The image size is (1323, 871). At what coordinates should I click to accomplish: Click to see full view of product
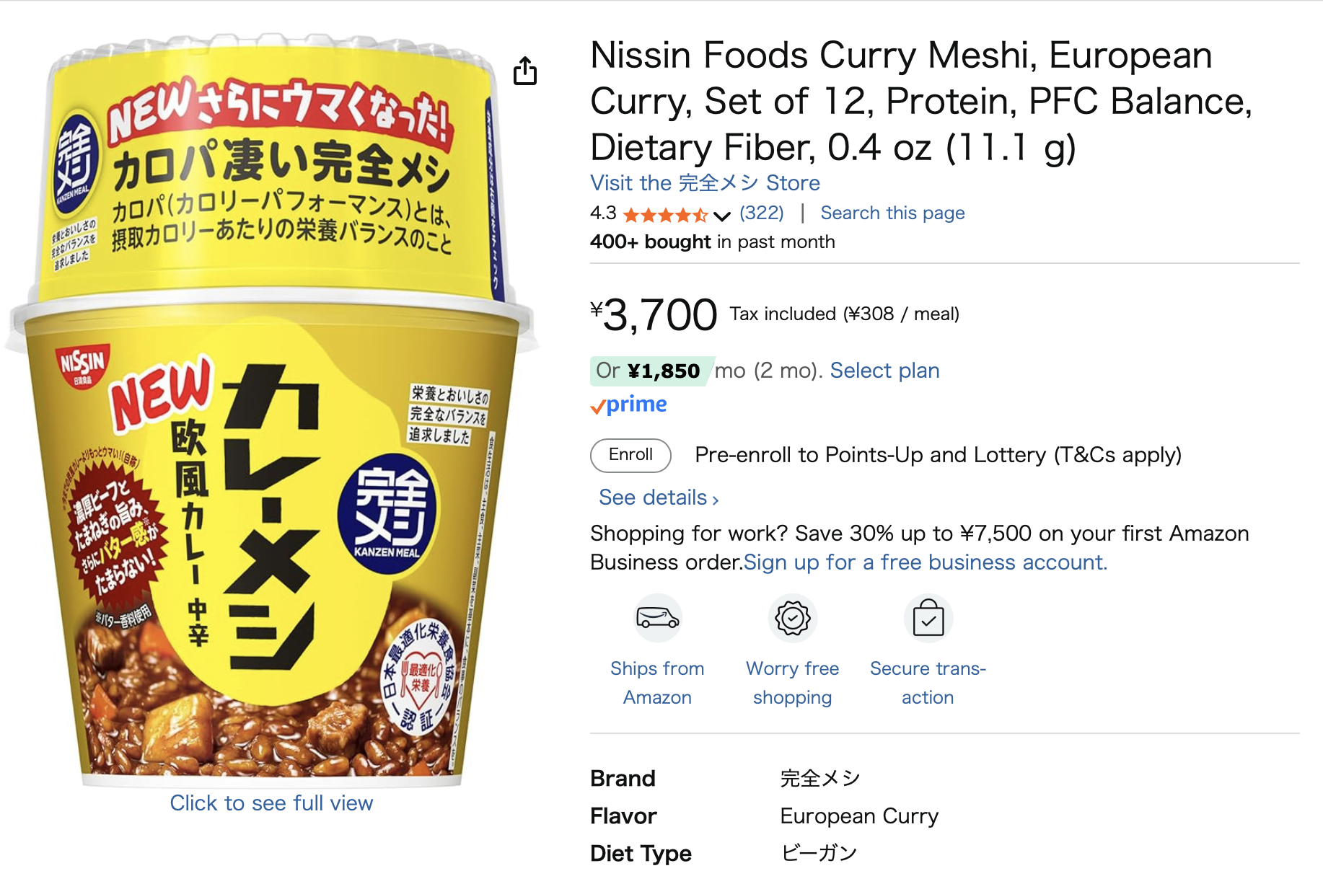pos(271,803)
